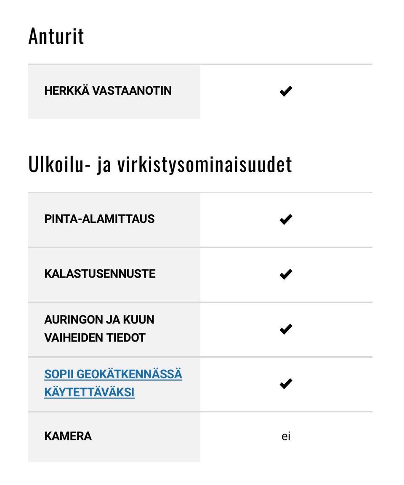Follow the GEOKÄTKENNÄSSÄ link word
Screen dimensions: 404x485
[130, 374]
